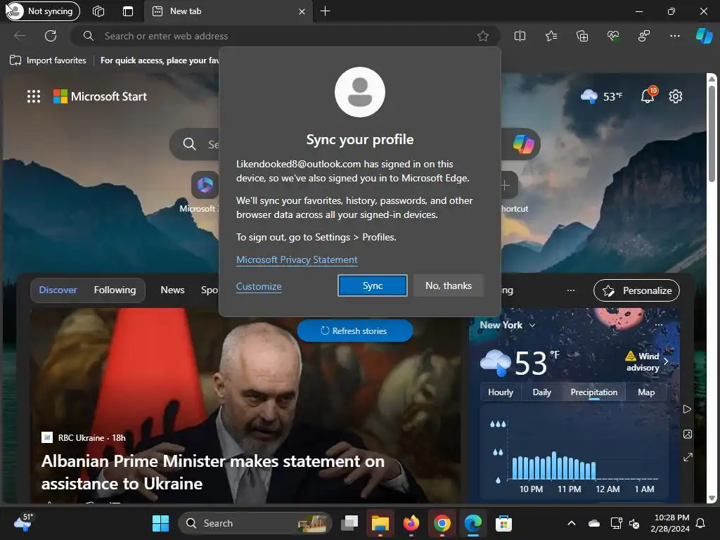Viewport: 720px width, 540px height.
Task: Open the profile sharing icon in the toolbar
Action: tap(644, 36)
